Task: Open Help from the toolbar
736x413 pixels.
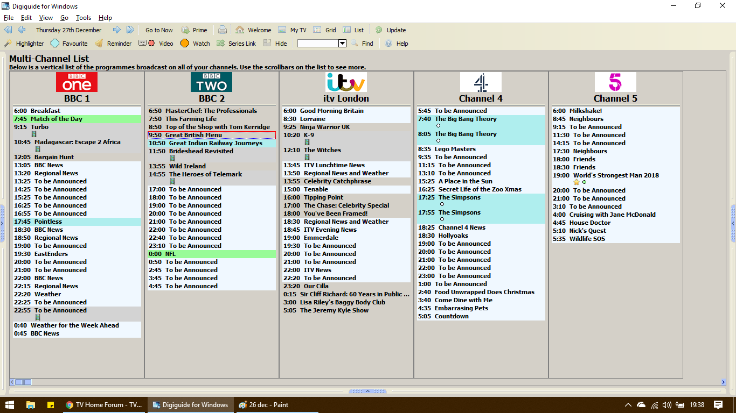Action: 397,44
